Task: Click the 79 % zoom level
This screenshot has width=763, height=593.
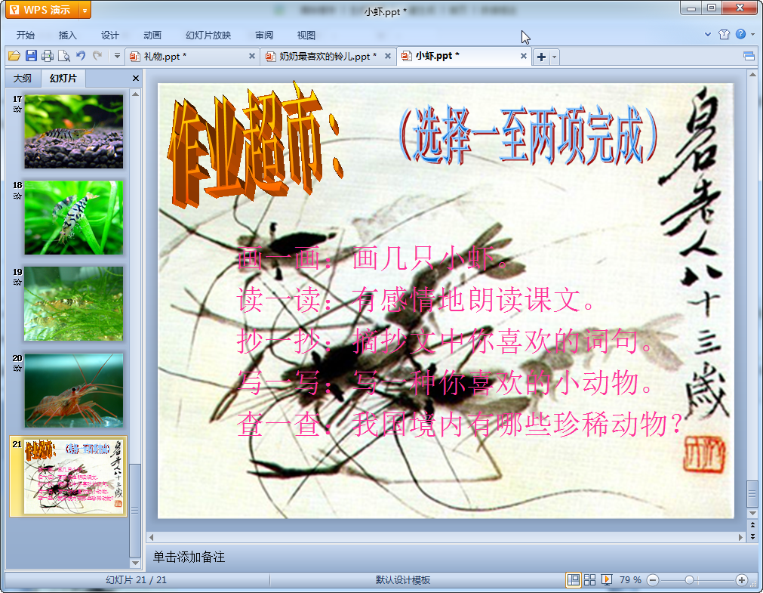Action: tap(630, 580)
